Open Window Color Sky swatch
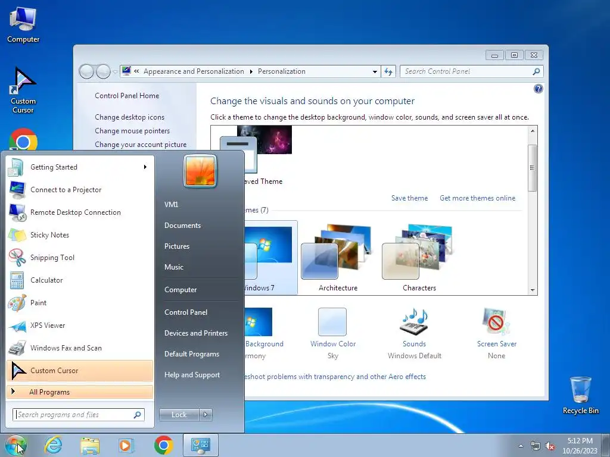 pos(332,322)
